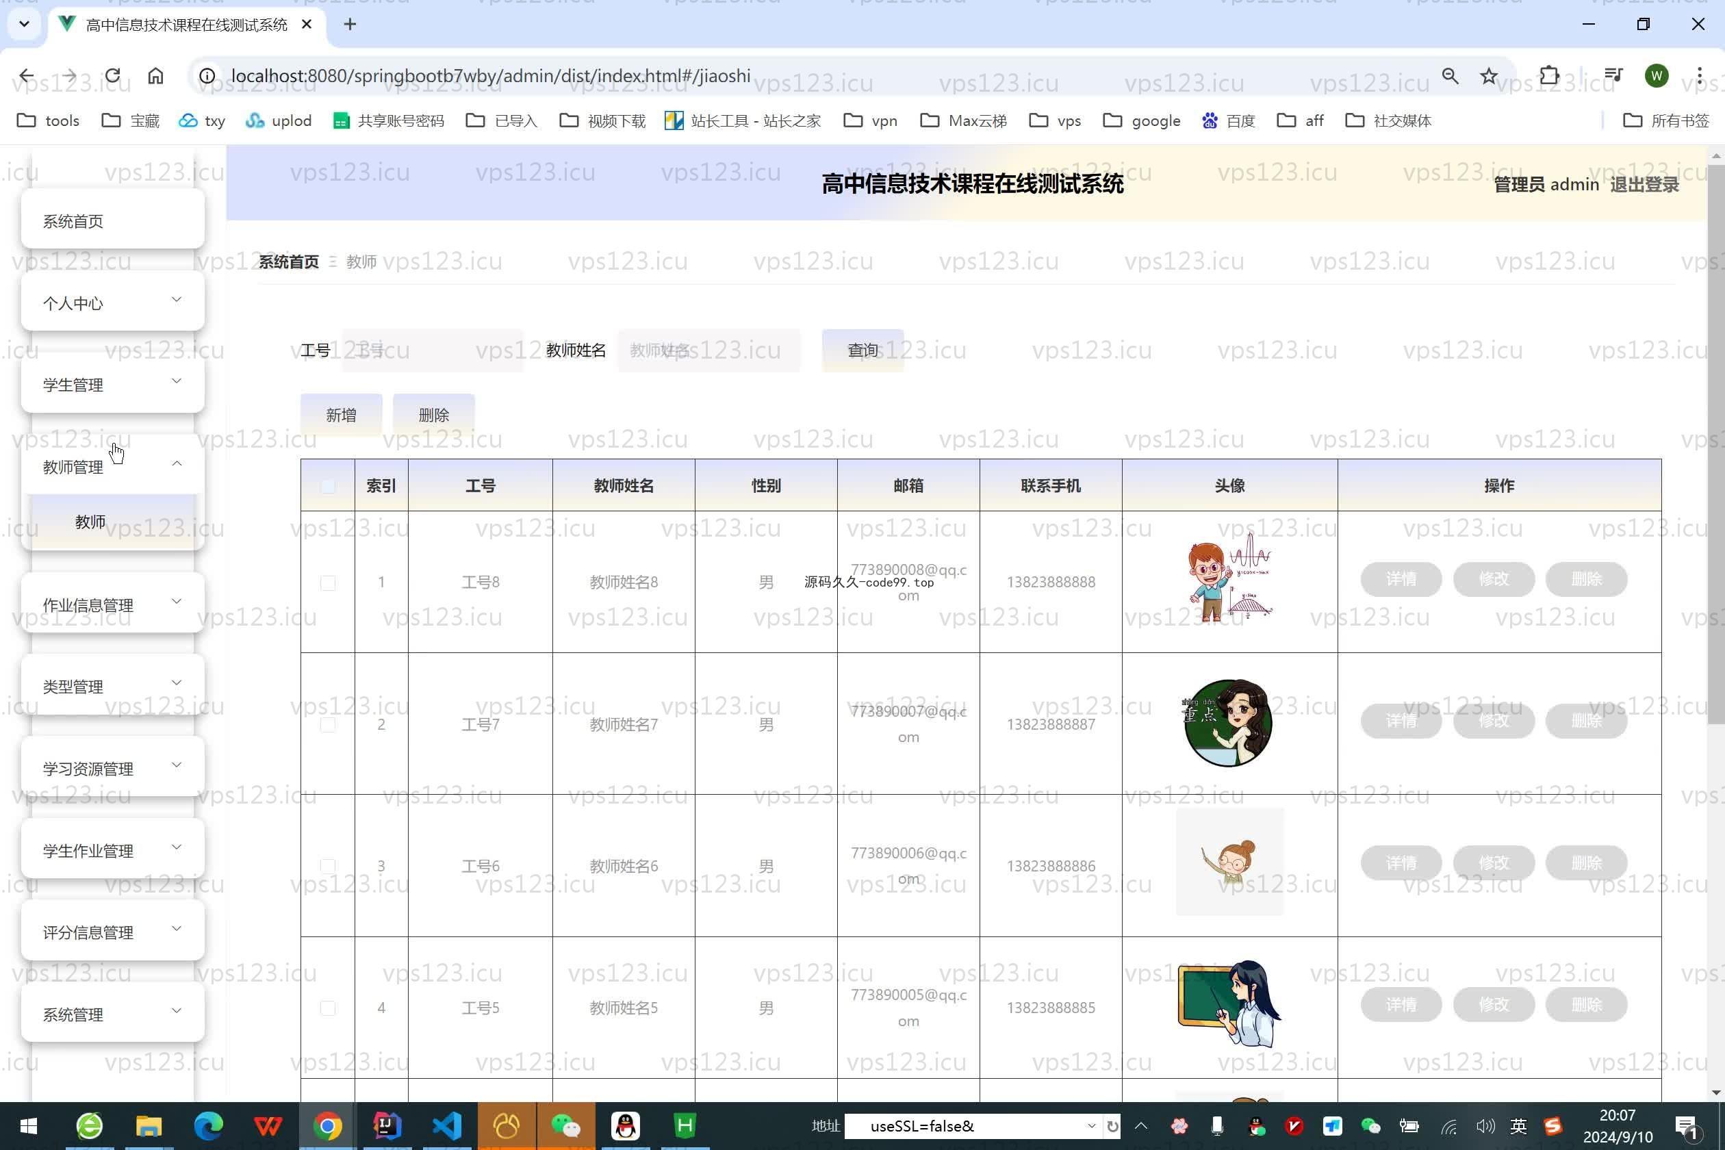Open Visual Studio Code from the taskbar
This screenshot has height=1150, width=1725.
click(446, 1125)
